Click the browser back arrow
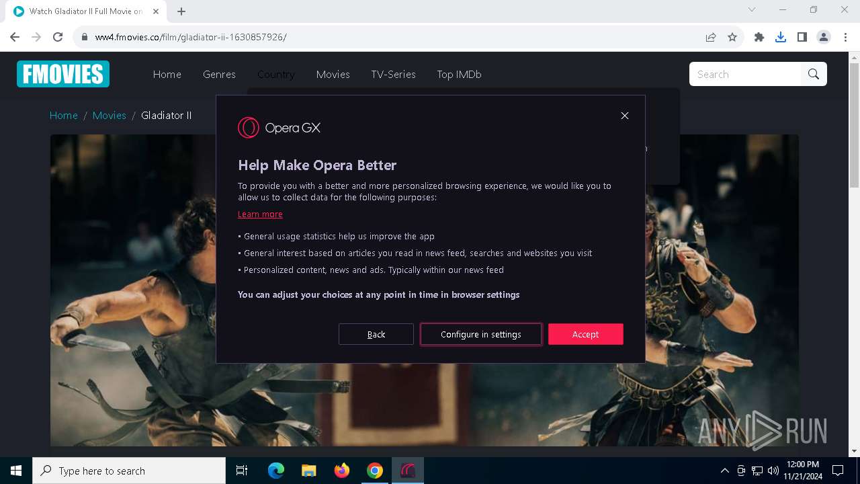The height and width of the screenshot is (484, 860). click(15, 37)
